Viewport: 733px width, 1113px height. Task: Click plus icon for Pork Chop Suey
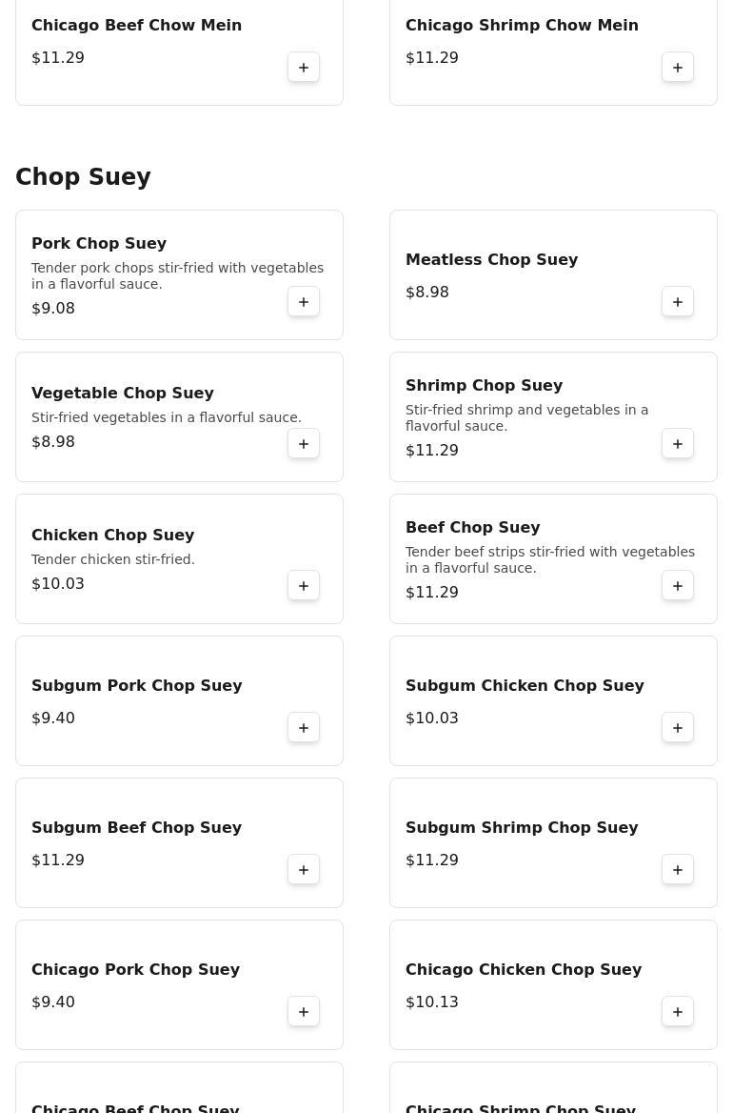click(x=304, y=302)
